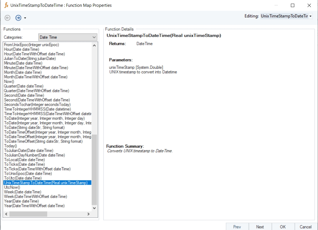Open the Editing function dropdown
The height and width of the screenshot is (230, 318).
click(311, 16)
